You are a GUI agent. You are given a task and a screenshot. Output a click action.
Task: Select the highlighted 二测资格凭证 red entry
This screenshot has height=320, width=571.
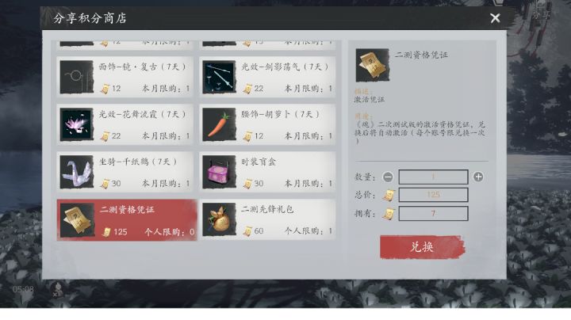point(127,220)
